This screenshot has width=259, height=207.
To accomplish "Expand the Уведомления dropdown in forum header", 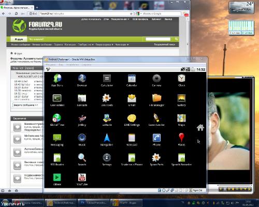I will [x=120, y=19].
